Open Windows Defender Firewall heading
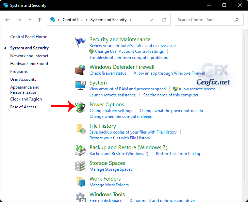The image size is (248, 202). pyautogui.click(x=122, y=67)
